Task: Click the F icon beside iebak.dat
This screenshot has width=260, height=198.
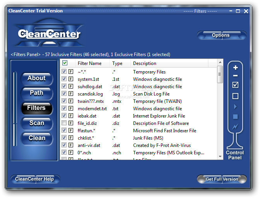Action: tap(71, 116)
